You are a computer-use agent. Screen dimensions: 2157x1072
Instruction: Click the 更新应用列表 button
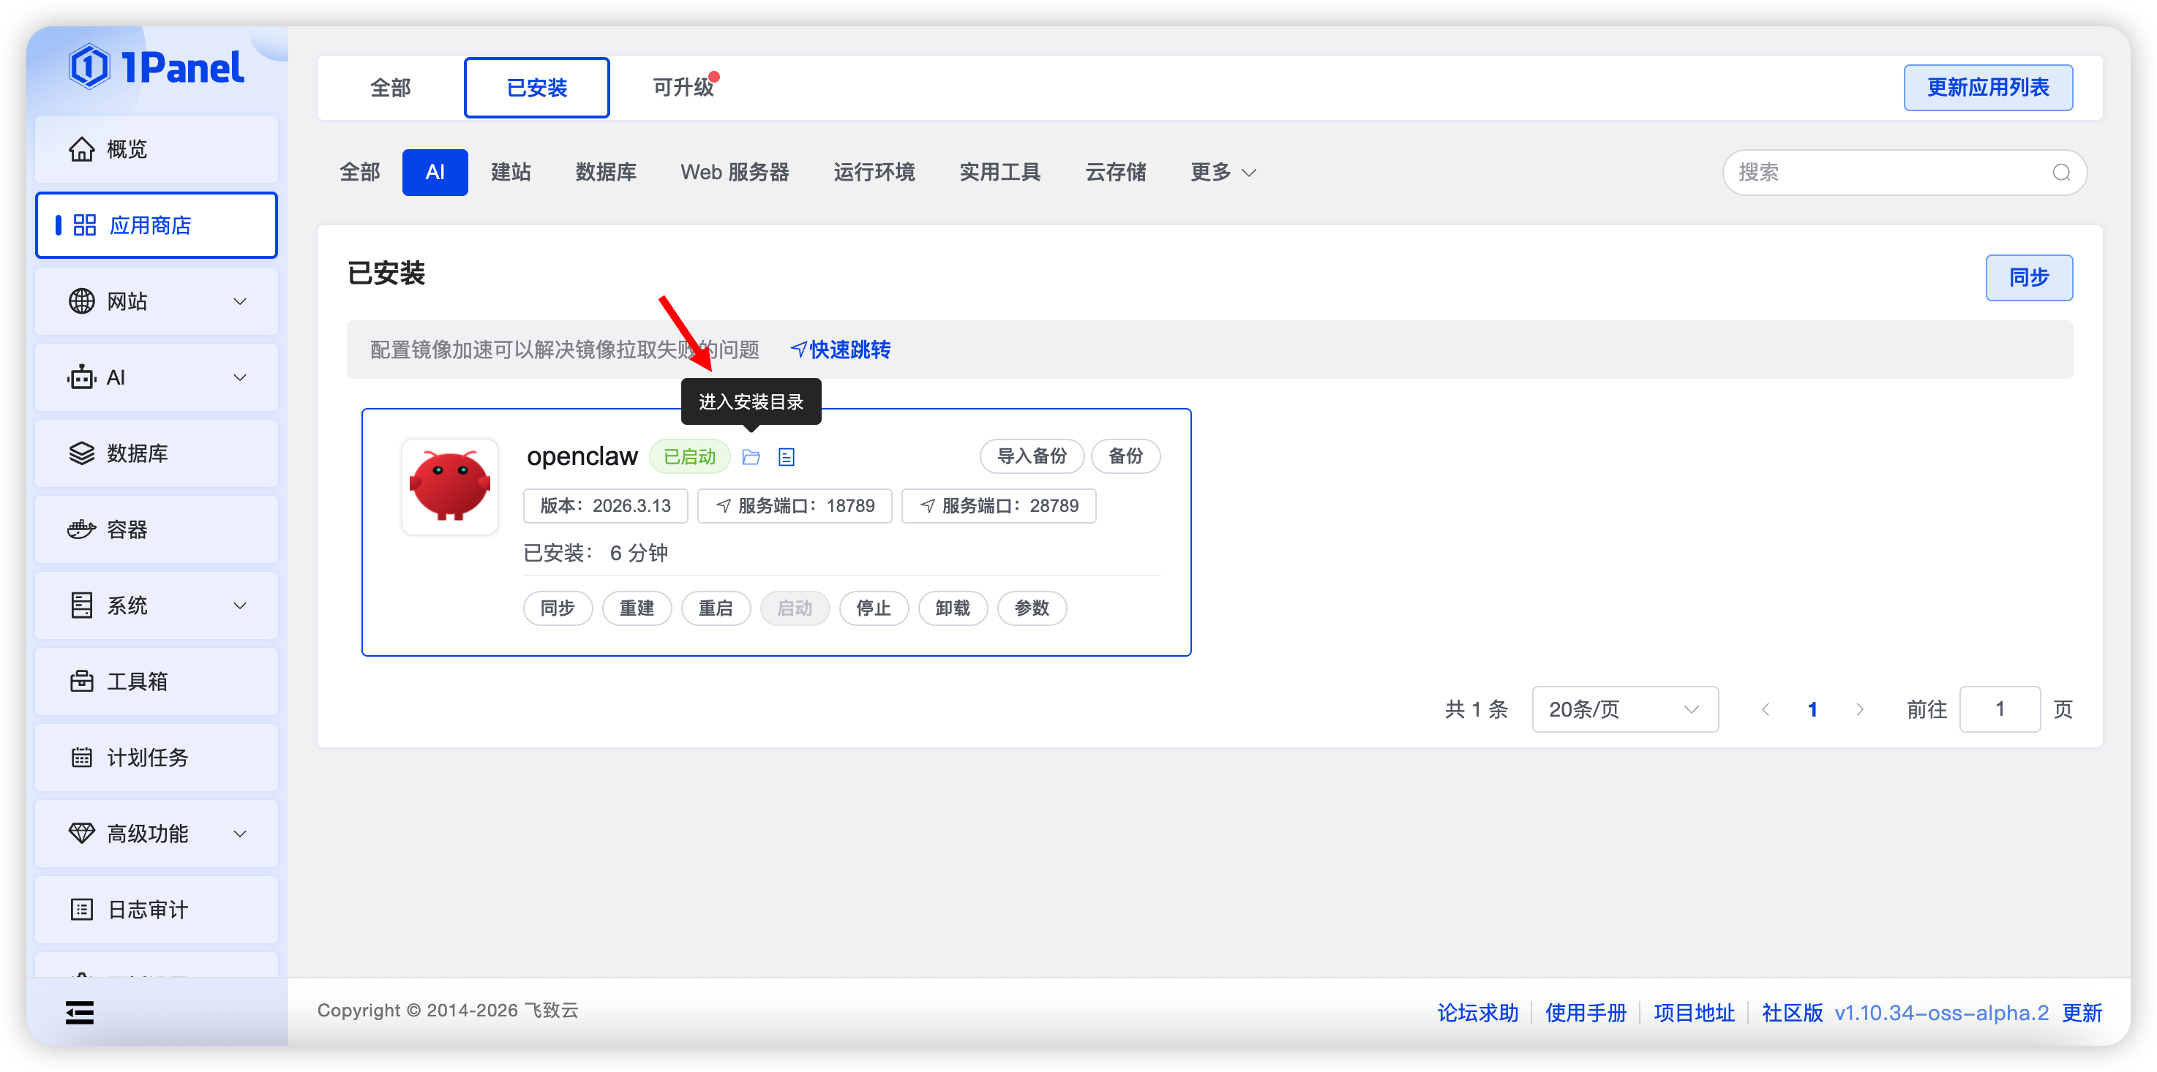[1987, 88]
